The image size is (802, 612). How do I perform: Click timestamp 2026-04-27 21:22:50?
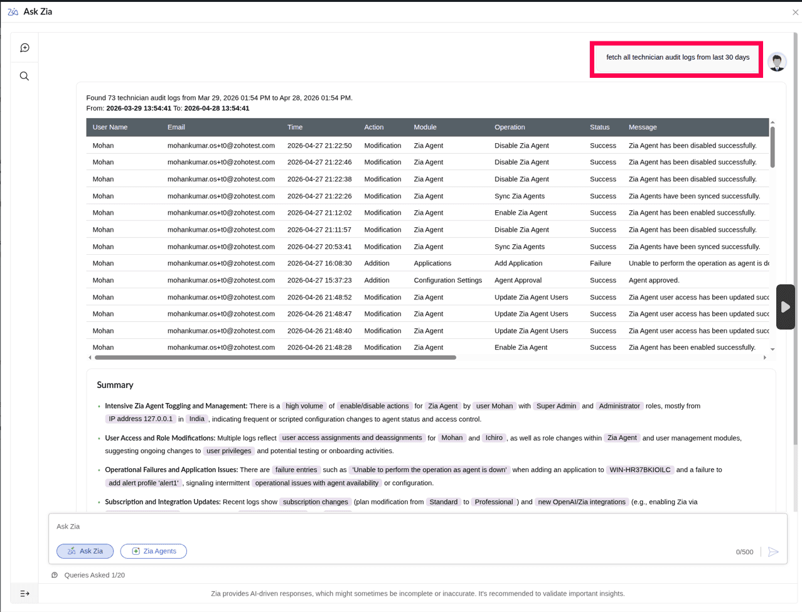coord(319,145)
